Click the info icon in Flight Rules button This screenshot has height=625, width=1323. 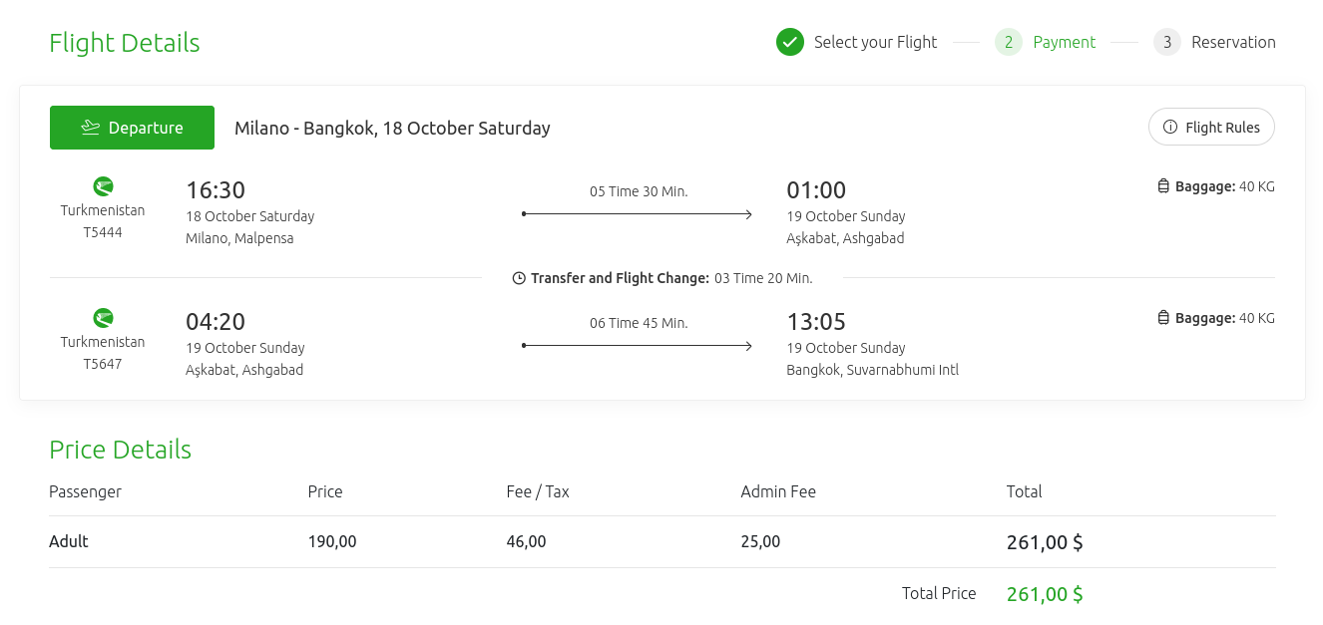pyautogui.click(x=1170, y=128)
